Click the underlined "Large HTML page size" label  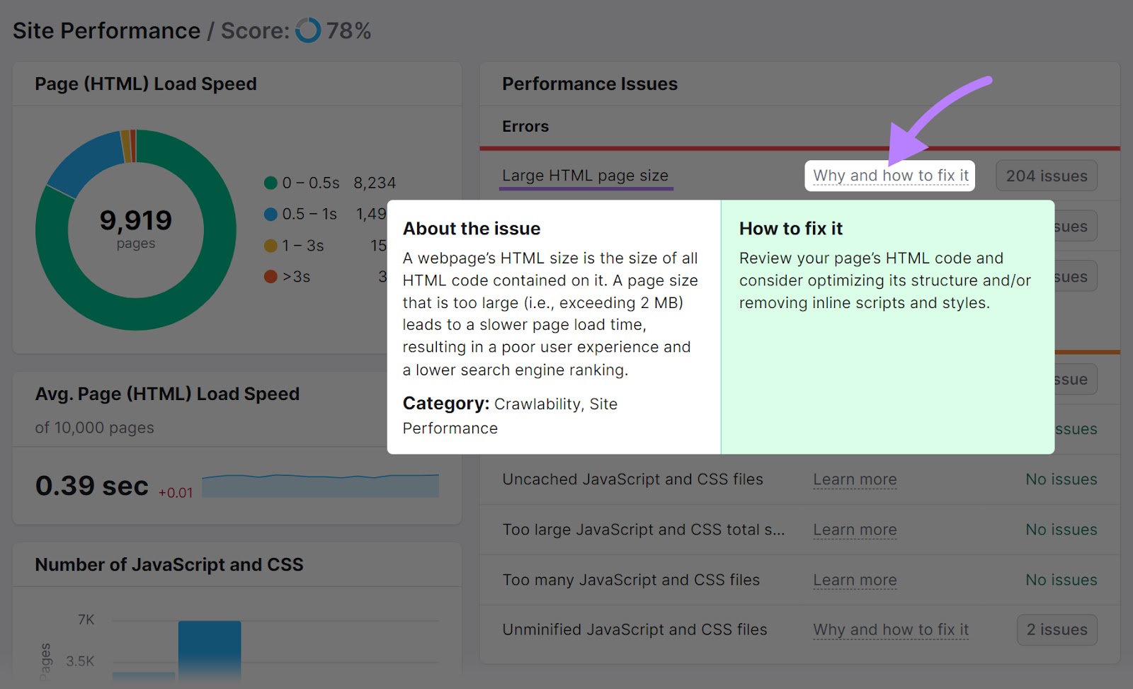[585, 175]
